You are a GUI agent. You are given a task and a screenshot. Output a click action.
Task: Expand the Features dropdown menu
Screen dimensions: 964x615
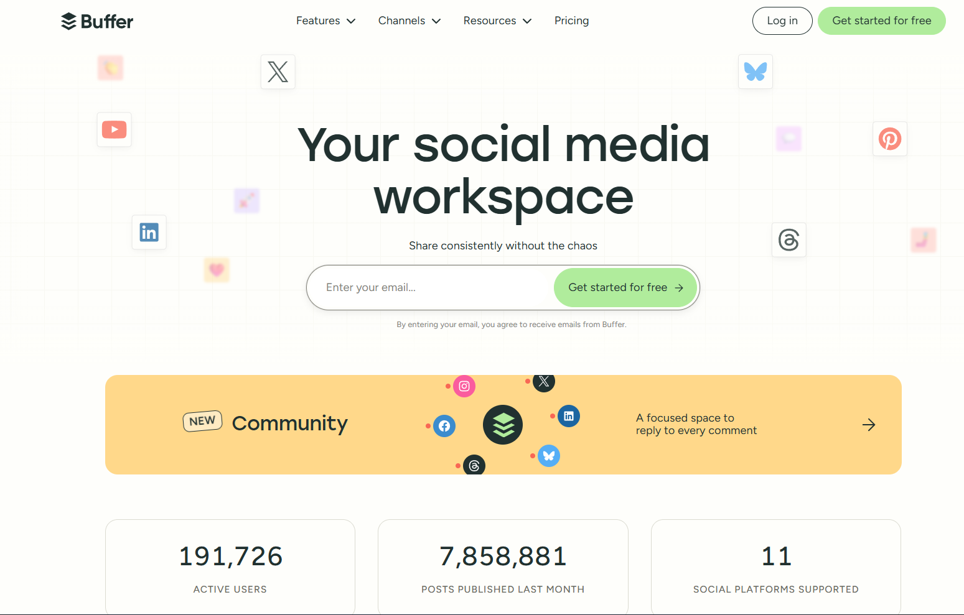tap(325, 21)
